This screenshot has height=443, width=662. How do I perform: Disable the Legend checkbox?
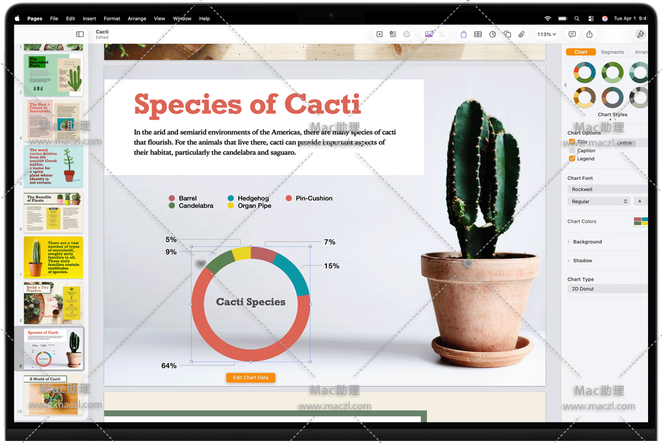572,159
